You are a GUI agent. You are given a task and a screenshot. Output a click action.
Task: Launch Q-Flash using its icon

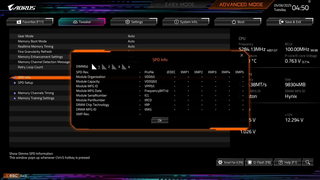click(x=250, y=162)
